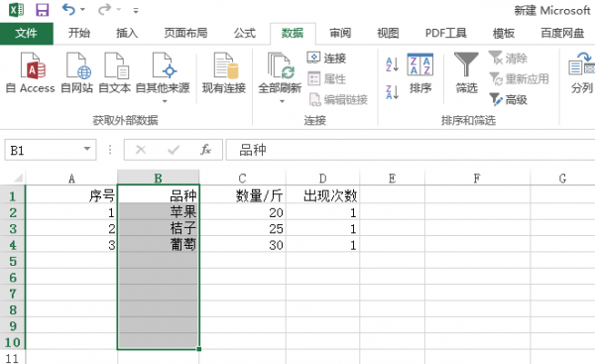Open the Name Box dropdown arrow

[87, 149]
